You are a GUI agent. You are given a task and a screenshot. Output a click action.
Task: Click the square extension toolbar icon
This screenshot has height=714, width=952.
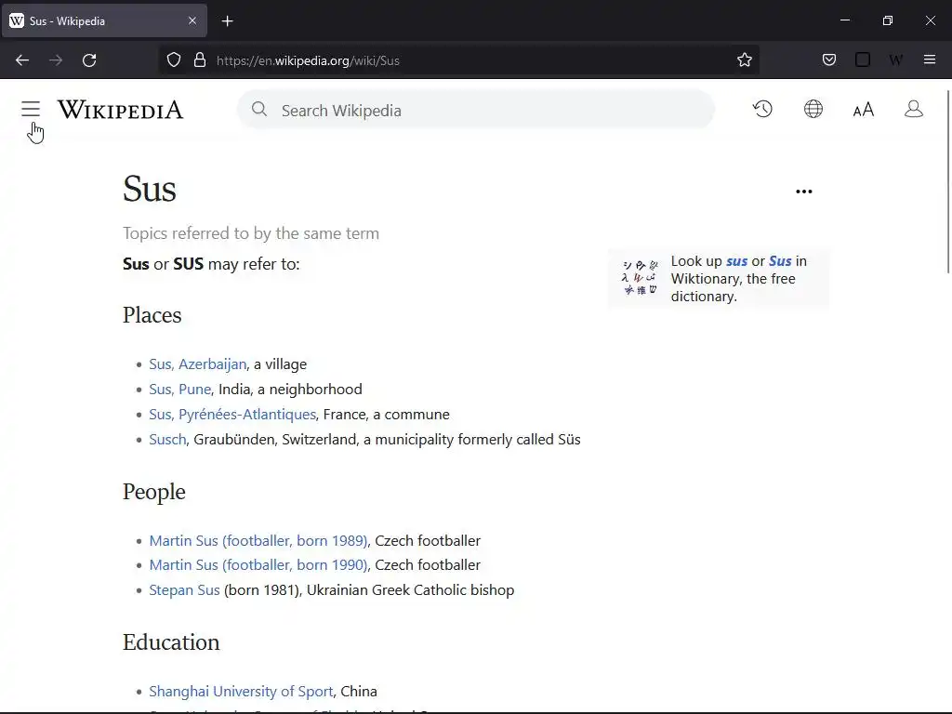click(x=863, y=59)
